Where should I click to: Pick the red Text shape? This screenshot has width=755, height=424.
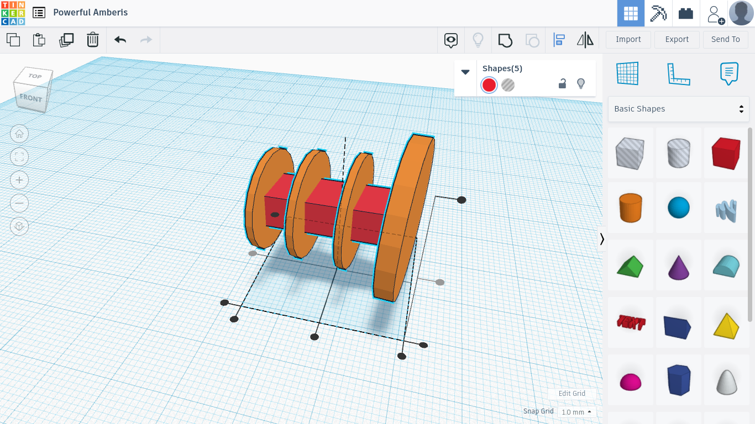coord(631,322)
